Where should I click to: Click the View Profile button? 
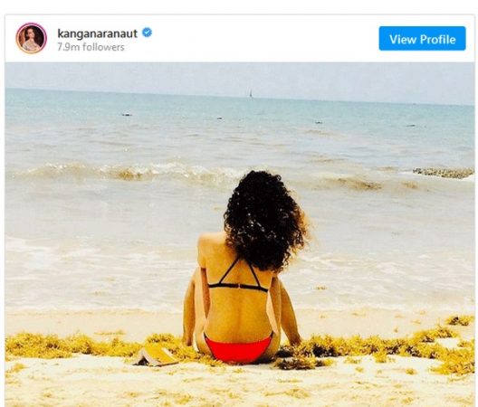pos(422,39)
